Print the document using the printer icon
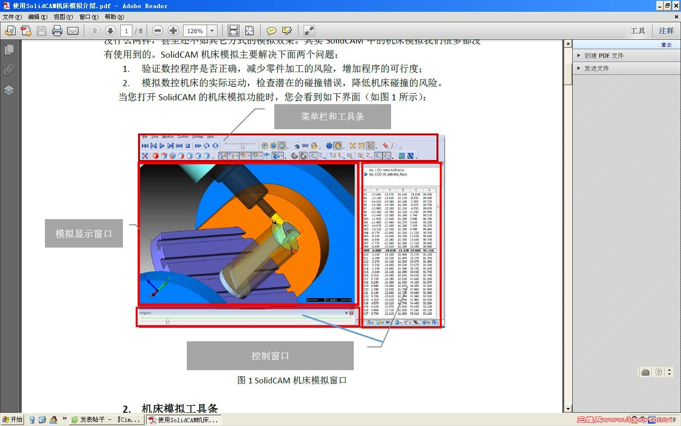681x426 pixels. pyautogui.click(x=57, y=31)
